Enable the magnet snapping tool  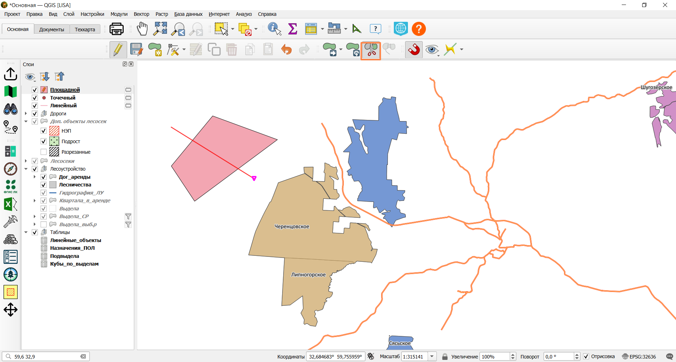pyautogui.click(x=414, y=50)
